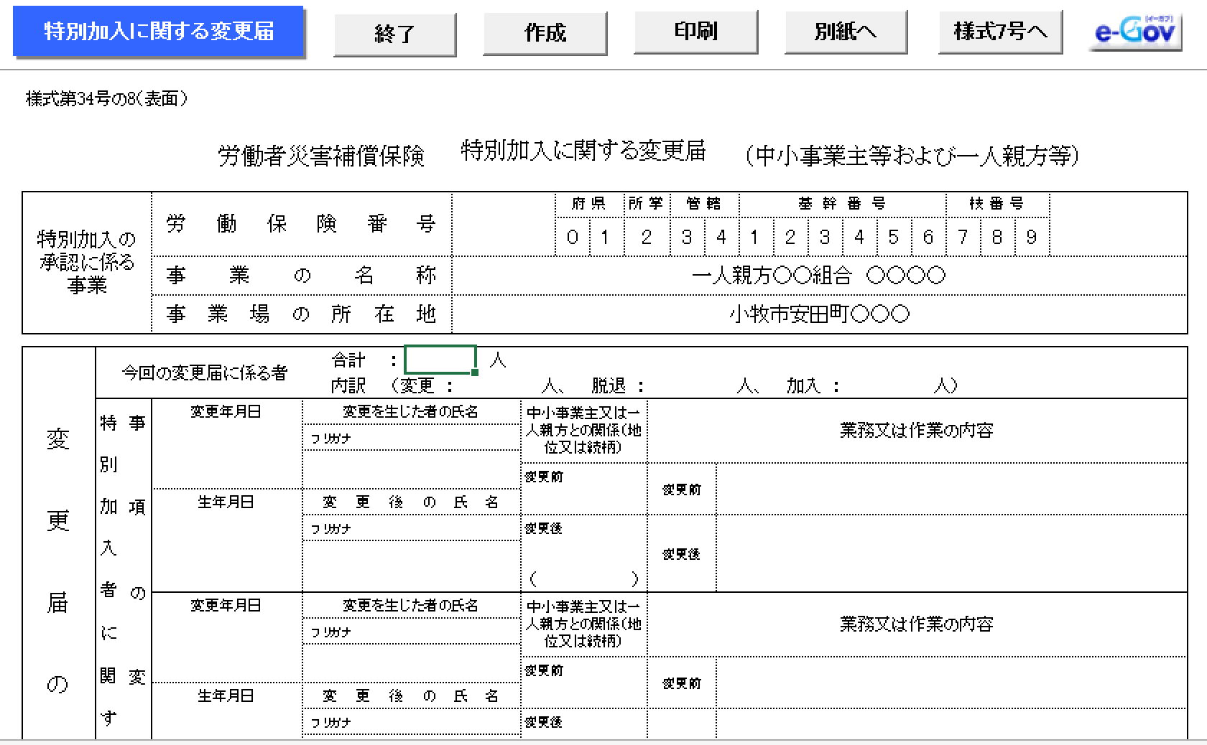Click second 変更を生じた者の氏名 header
1207x745 pixels.
click(x=411, y=606)
